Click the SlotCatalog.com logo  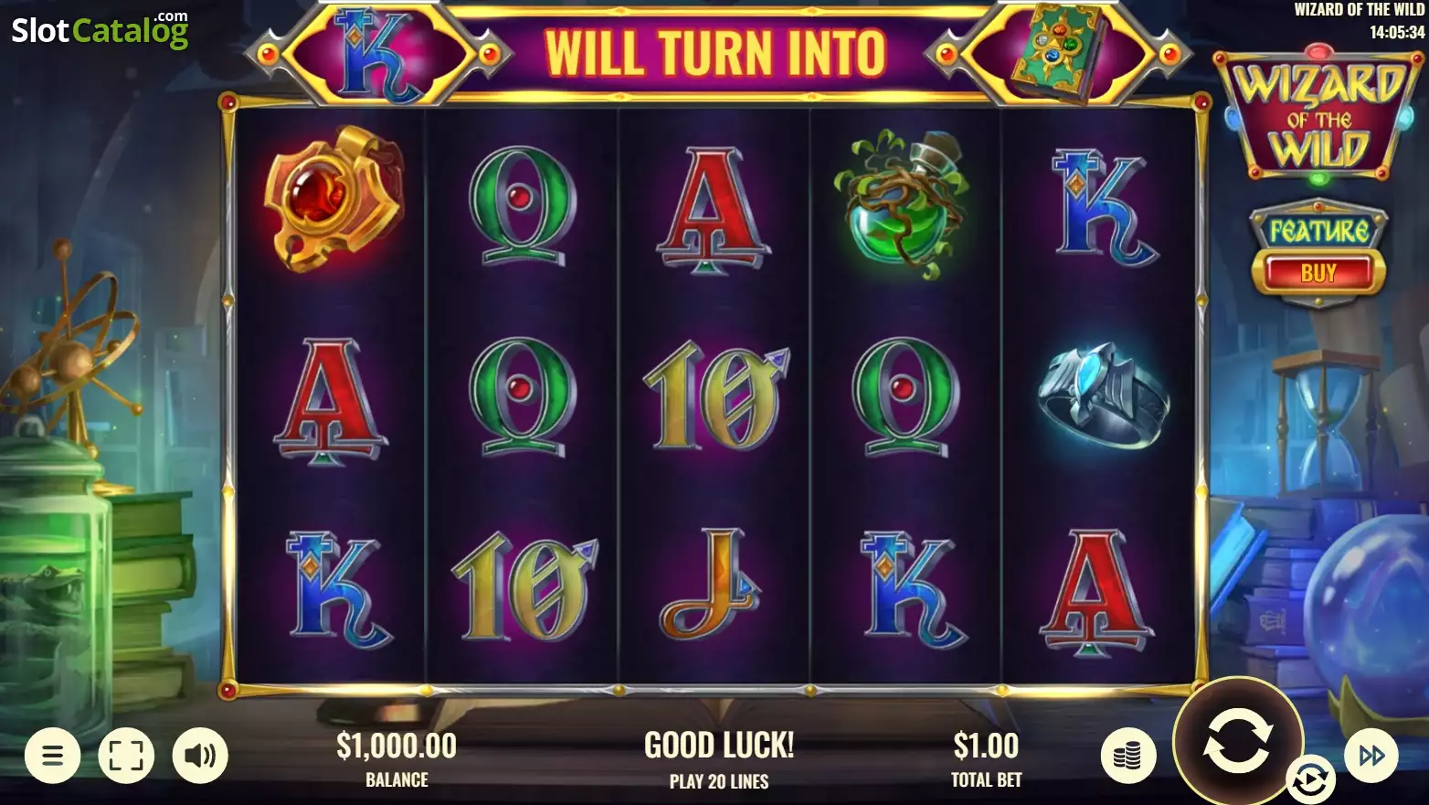tap(100, 30)
